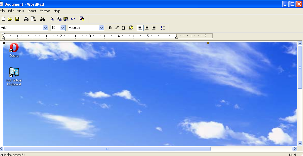Paste from clipboard with the Paste icon
Viewport: 303px width, 156px height.
pos(66,19)
